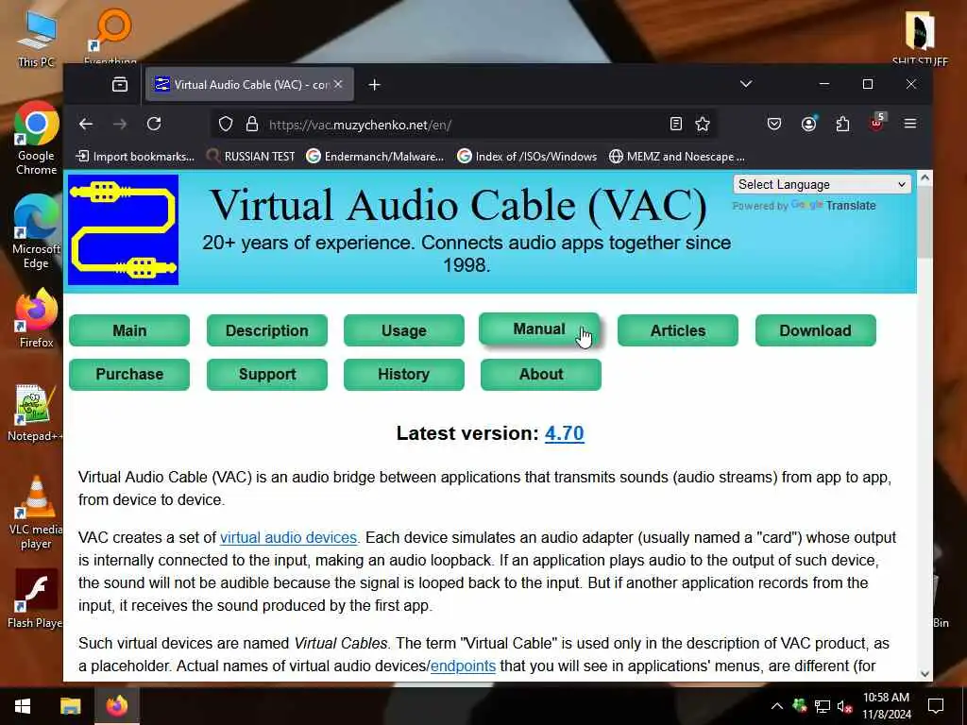Select Firefox desktop shortcut
The height and width of the screenshot is (725, 967).
(37, 319)
